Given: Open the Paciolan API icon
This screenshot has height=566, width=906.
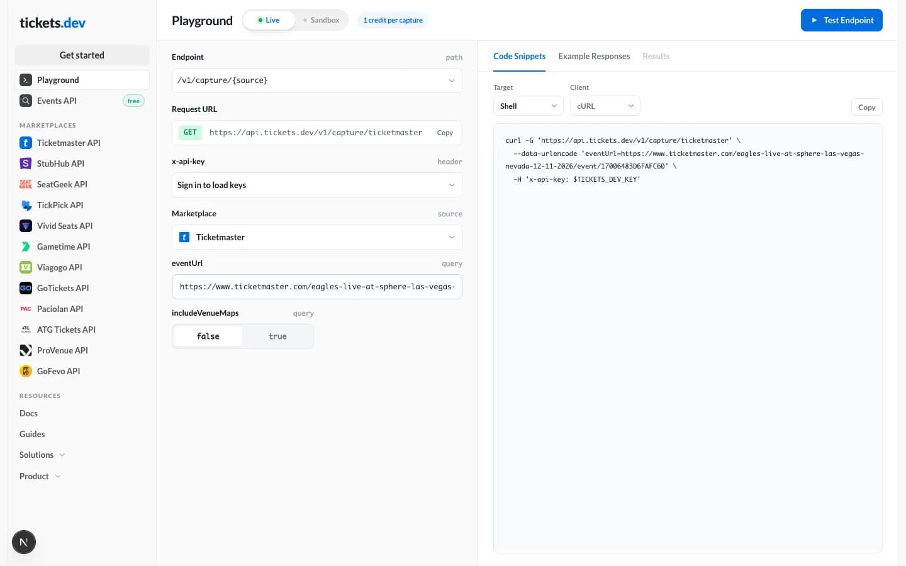Looking at the screenshot, I should [x=26, y=309].
